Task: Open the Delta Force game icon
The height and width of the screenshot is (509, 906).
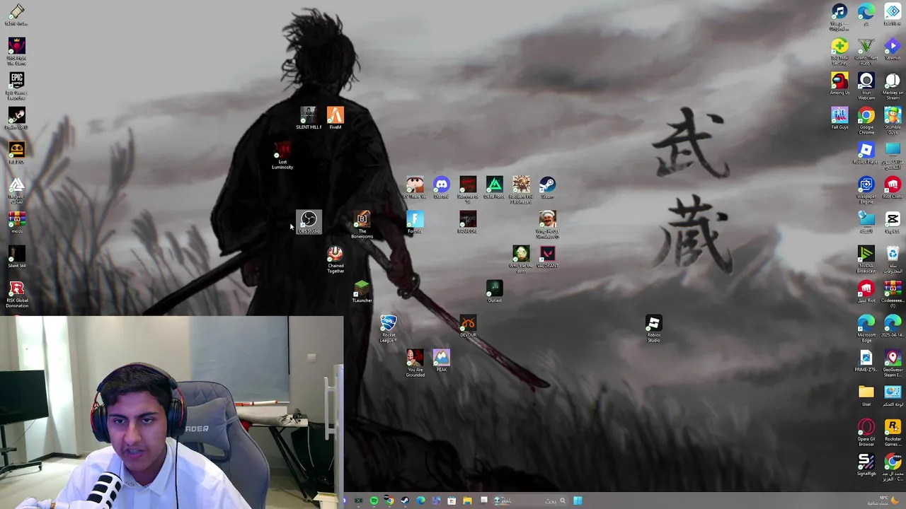Action: coord(494,187)
